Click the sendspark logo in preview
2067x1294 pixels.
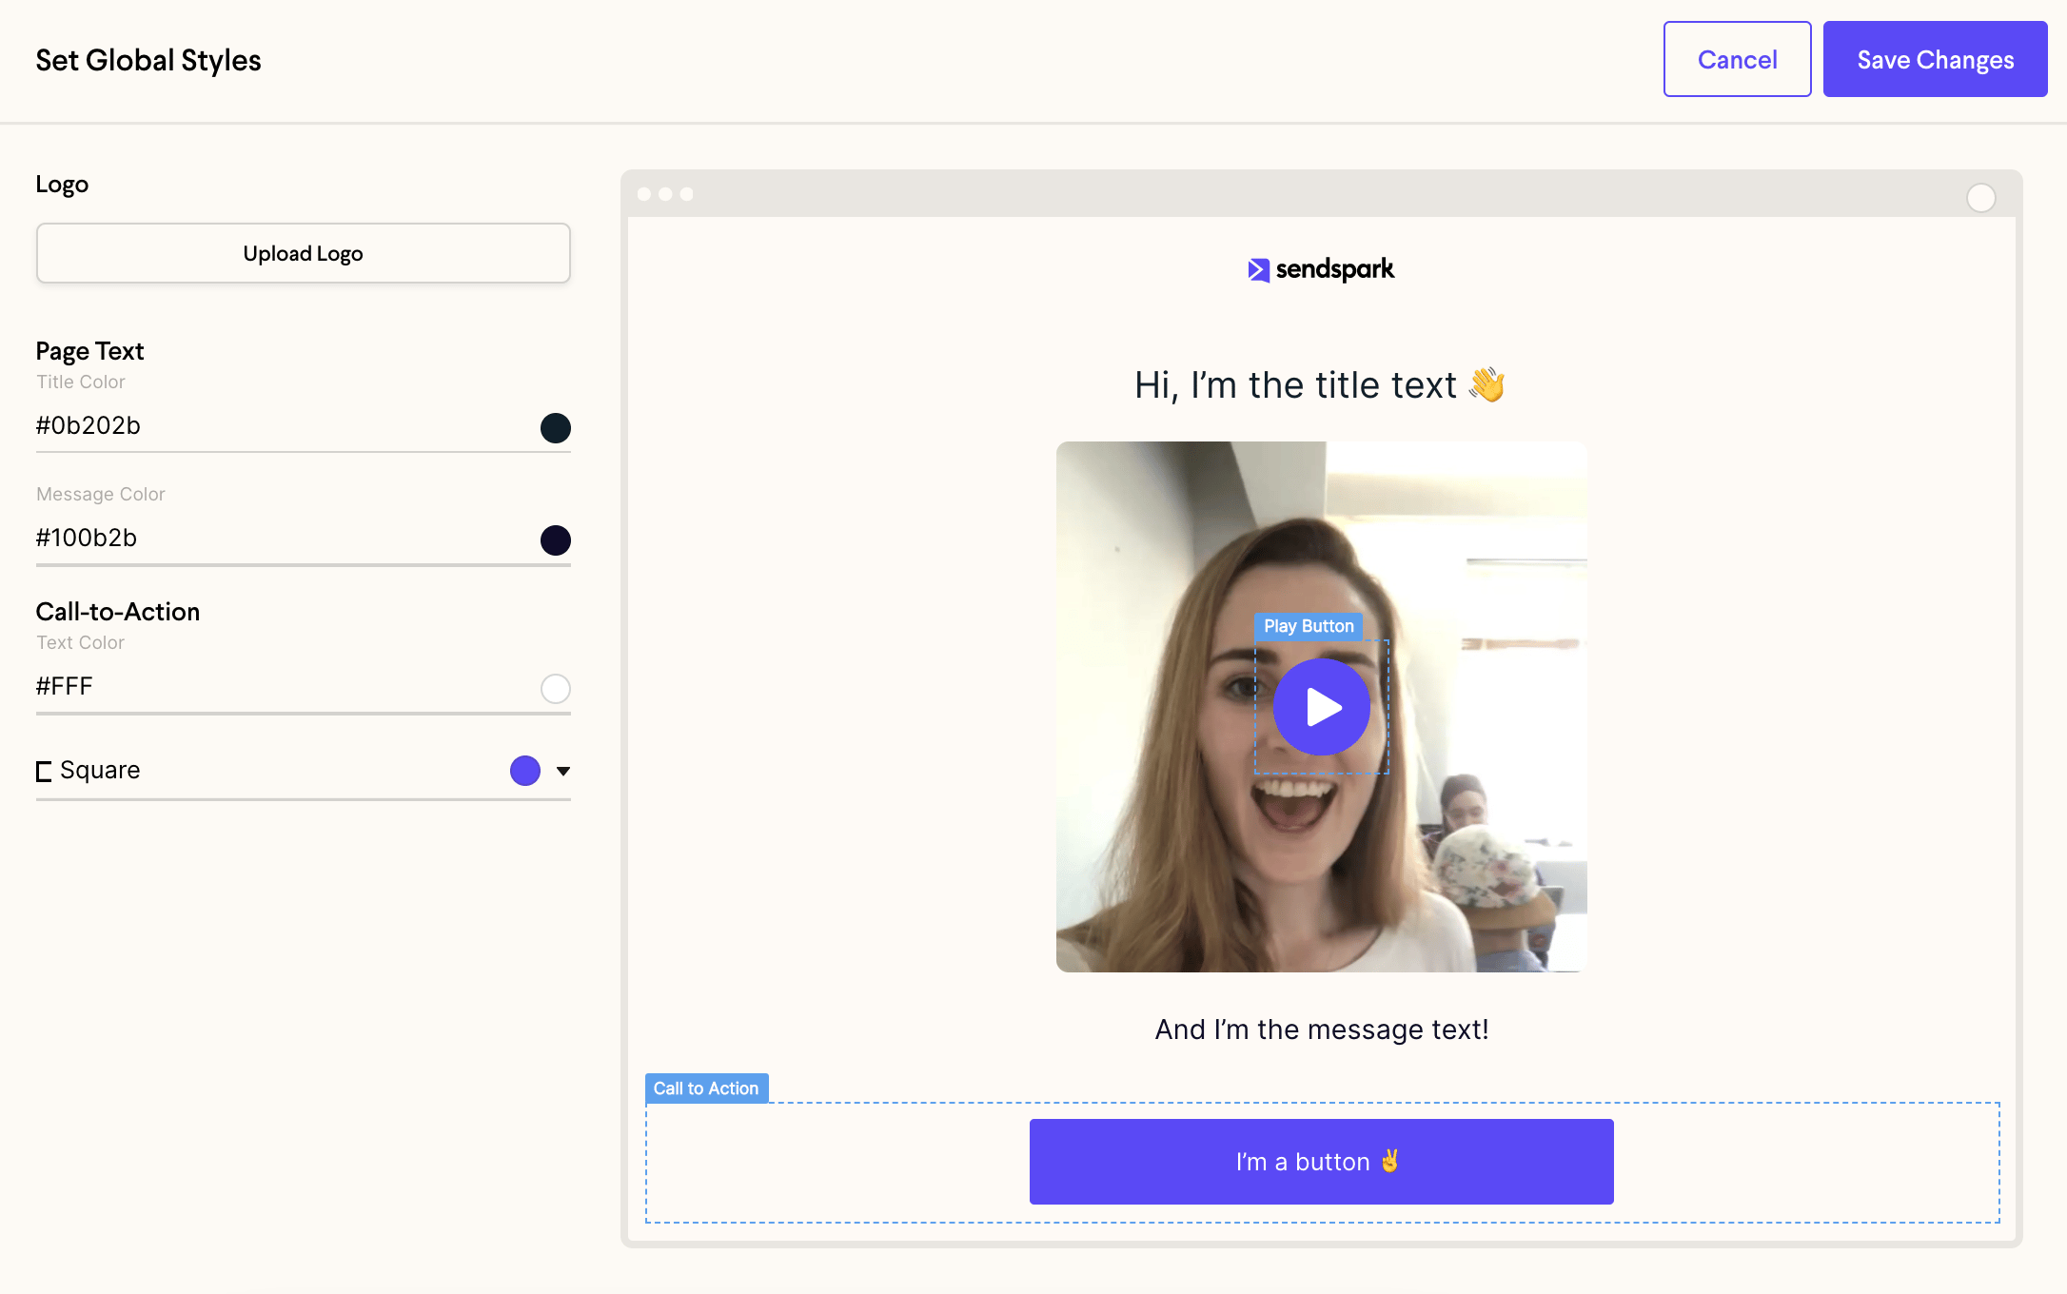click(1321, 270)
